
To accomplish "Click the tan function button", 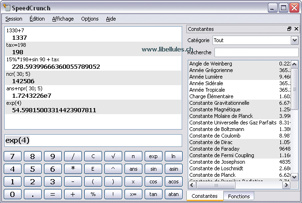I will click(154, 194).
